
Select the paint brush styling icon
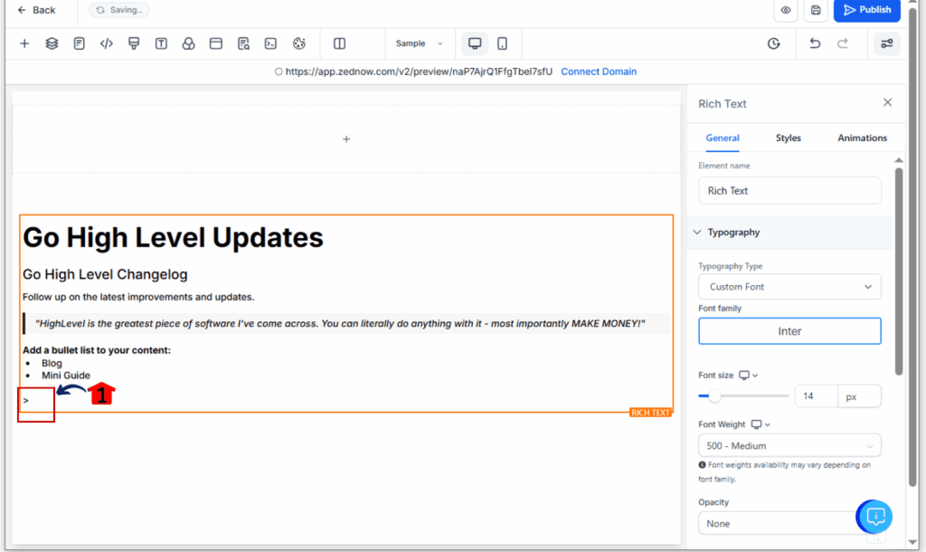pyautogui.click(x=134, y=43)
